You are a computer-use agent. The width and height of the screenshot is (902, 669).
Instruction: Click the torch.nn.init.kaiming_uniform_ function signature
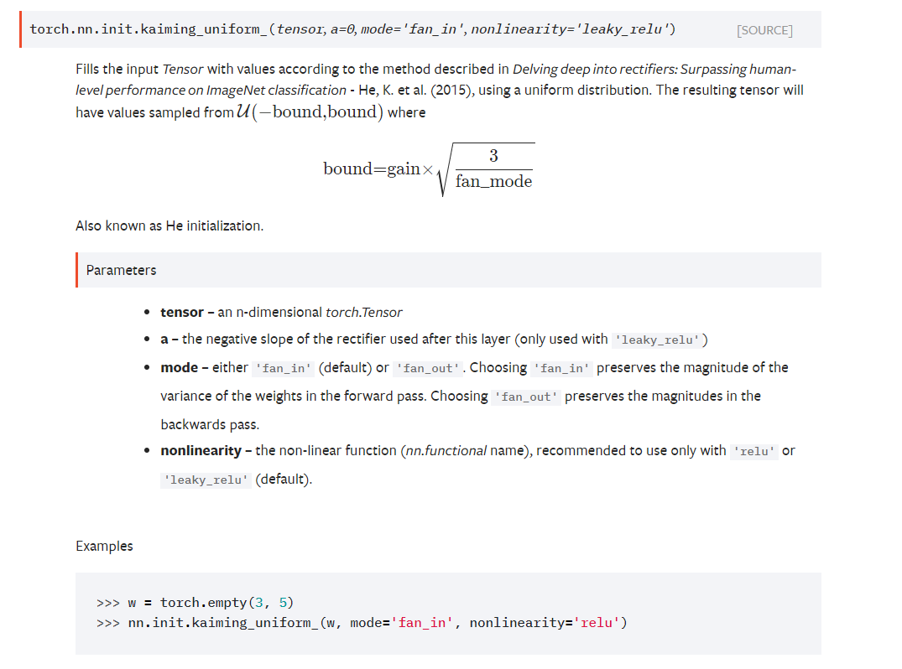(352, 29)
